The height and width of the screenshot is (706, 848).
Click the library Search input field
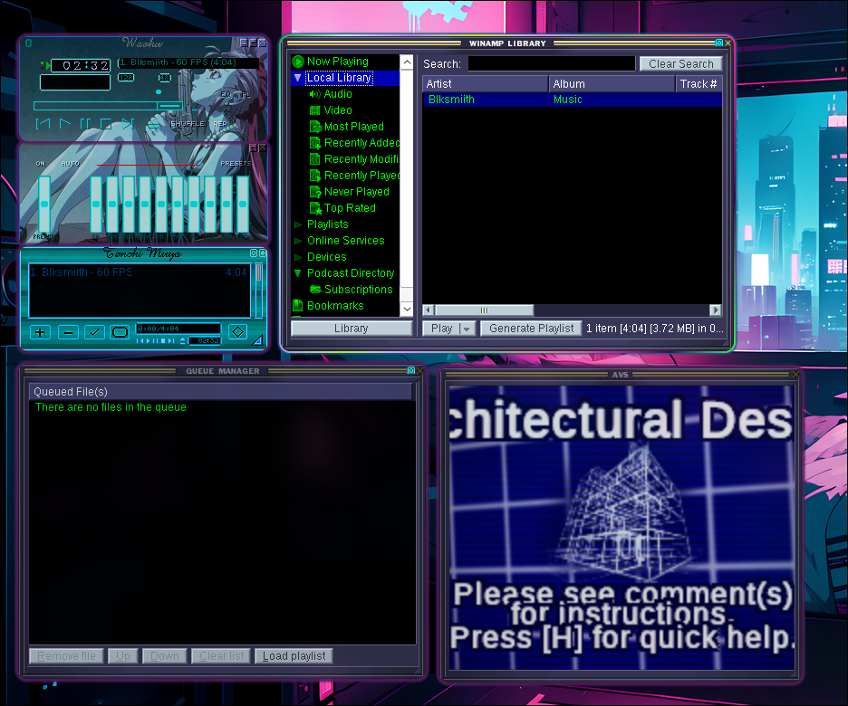[x=552, y=63]
